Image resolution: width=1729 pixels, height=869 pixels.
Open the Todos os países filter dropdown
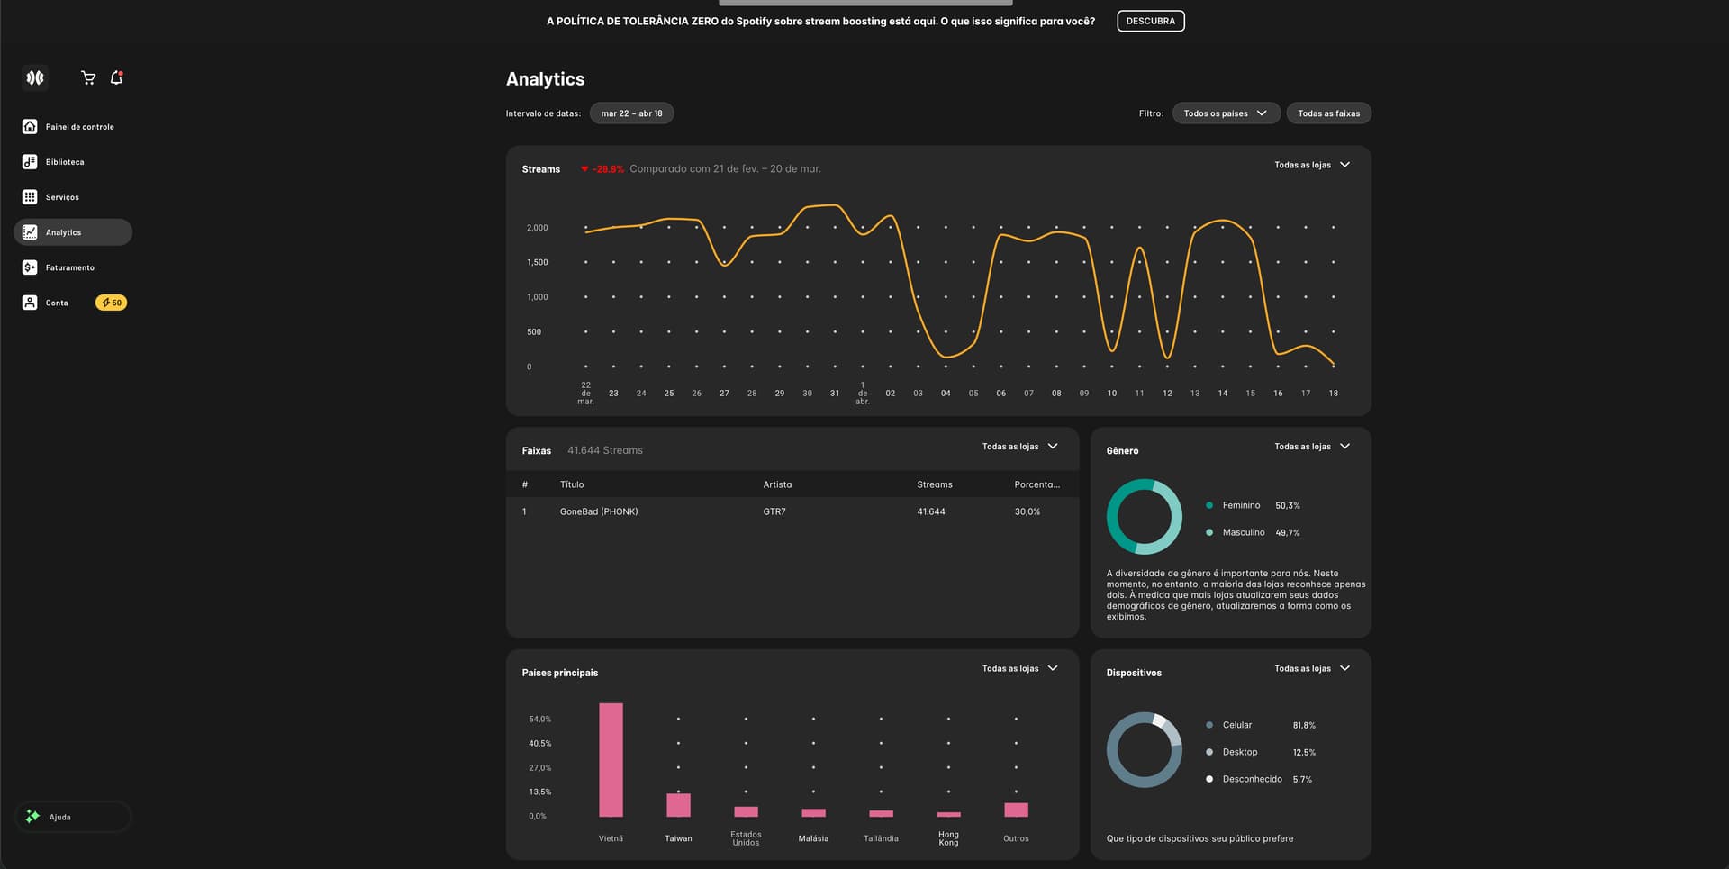coord(1225,113)
